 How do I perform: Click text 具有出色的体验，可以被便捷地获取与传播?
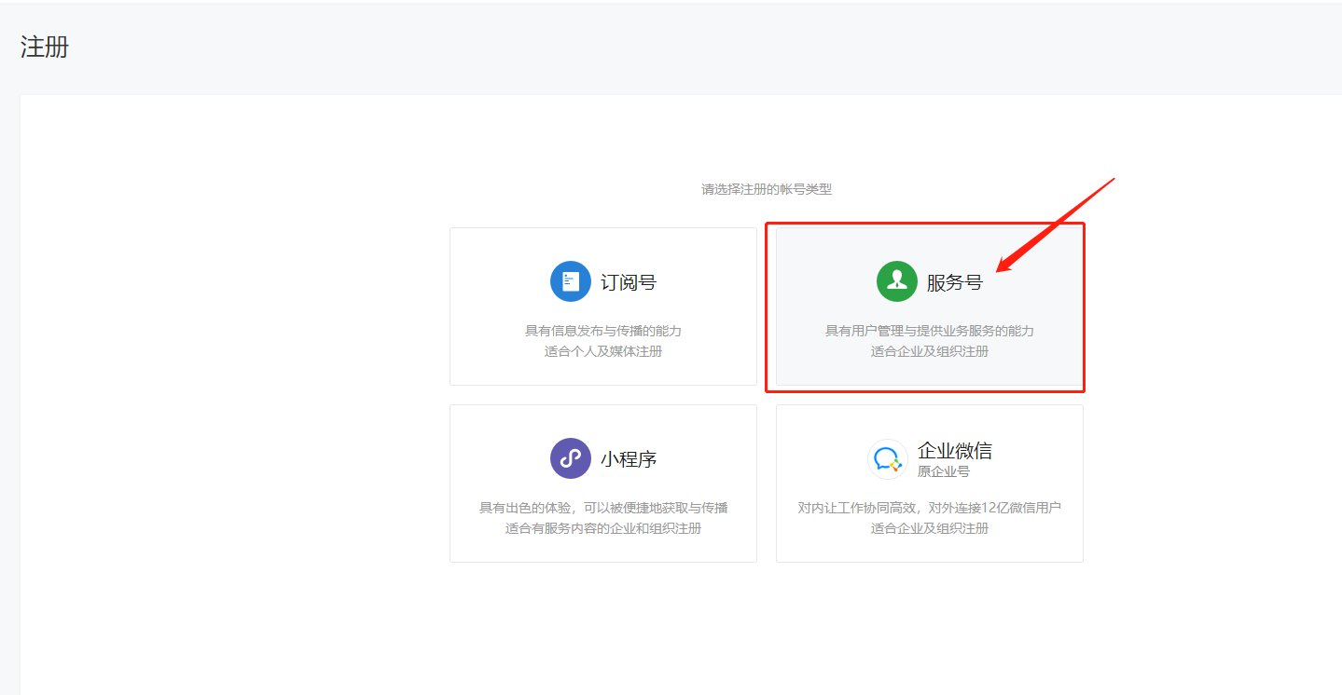point(603,508)
